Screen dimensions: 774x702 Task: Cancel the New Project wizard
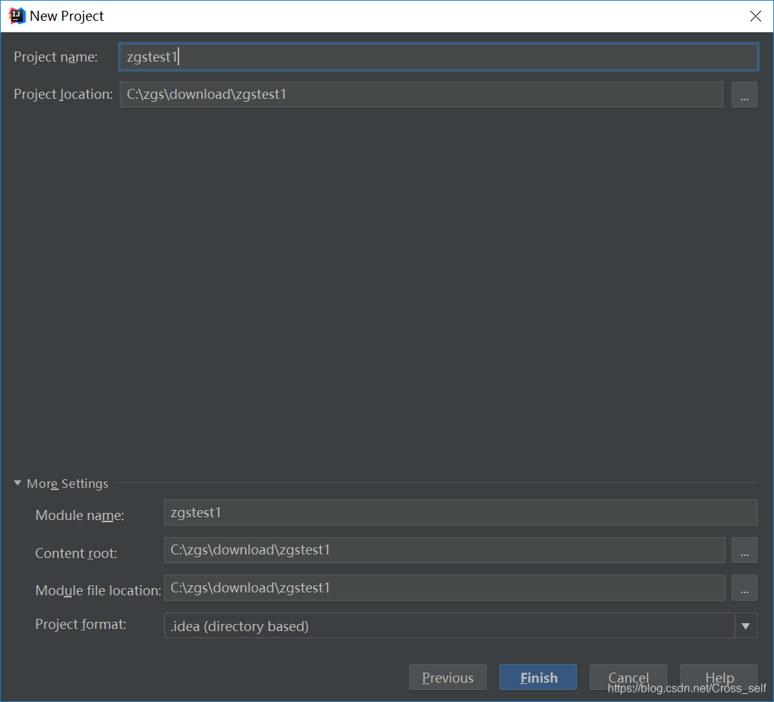(x=629, y=678)
